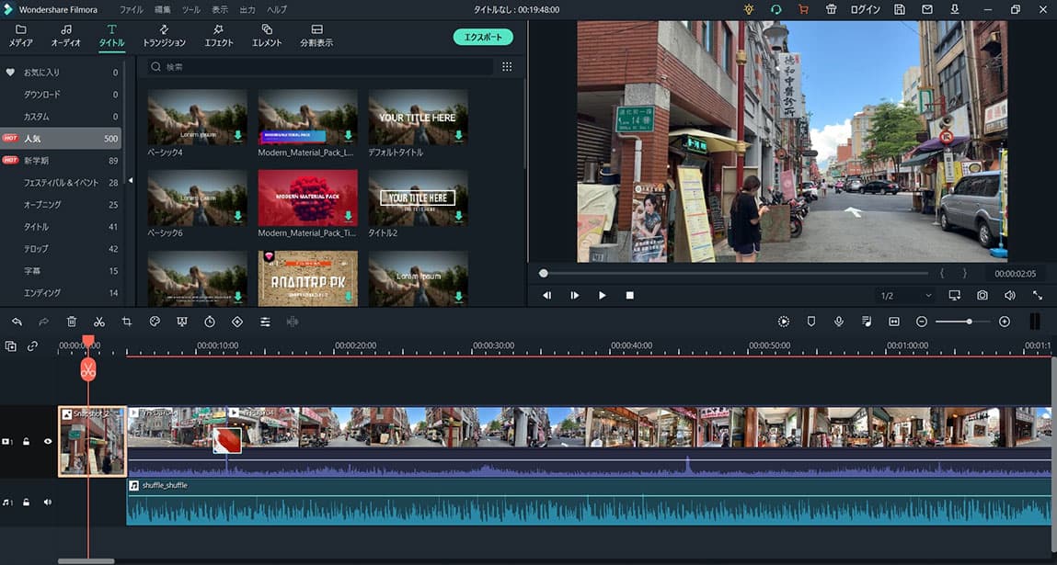Switch to the オーディオ audio tab

click(x=66, y=36)
